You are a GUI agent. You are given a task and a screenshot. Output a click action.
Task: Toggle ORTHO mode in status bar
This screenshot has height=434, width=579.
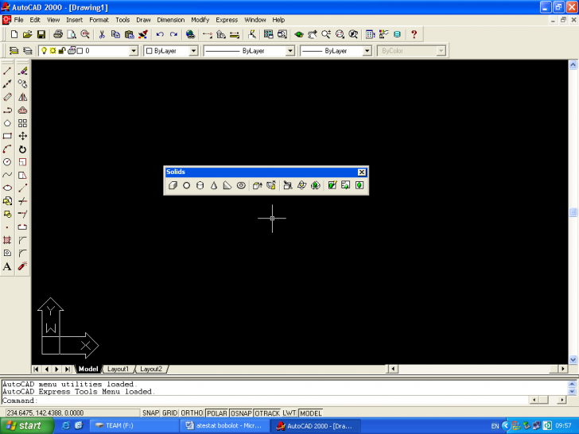192,413
